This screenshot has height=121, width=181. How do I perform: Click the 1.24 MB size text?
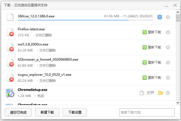tap(24, 96)
